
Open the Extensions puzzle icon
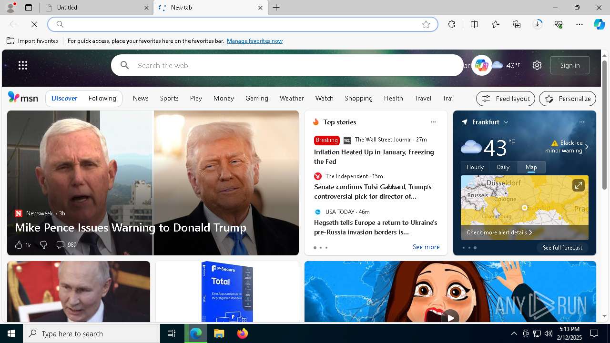(451, 24)
